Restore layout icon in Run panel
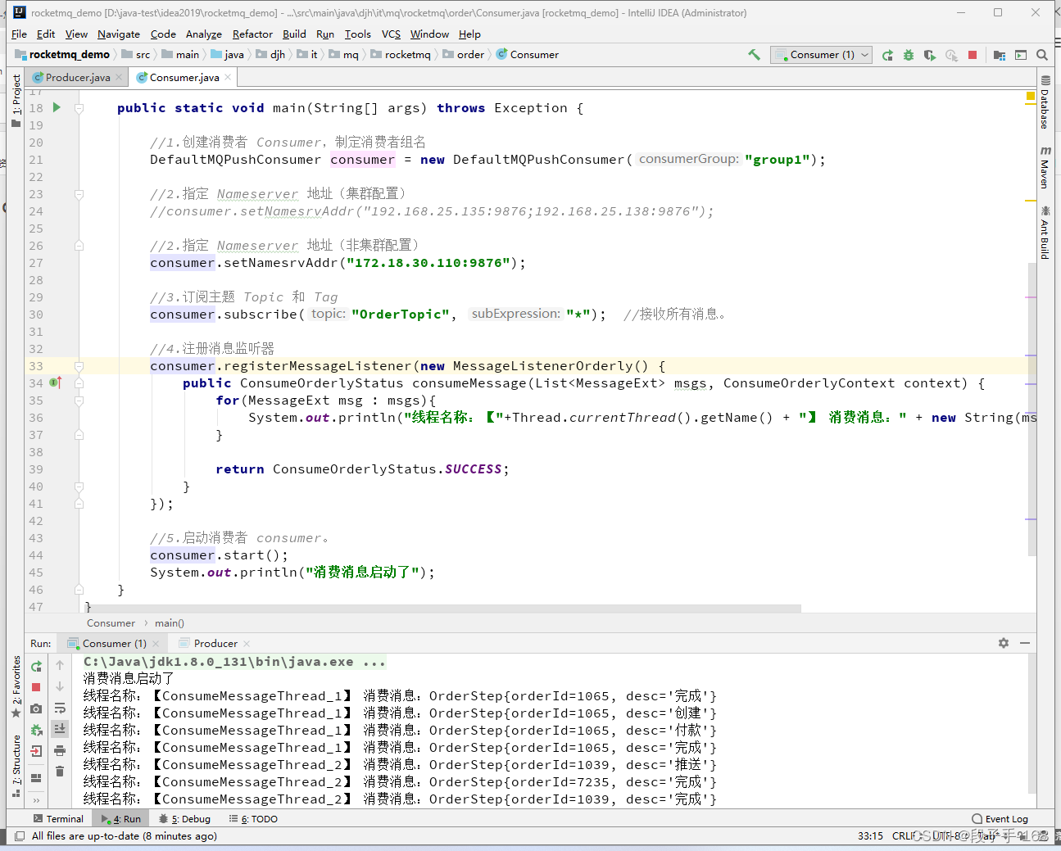Image resolution: width=1061 pixels, height=851 pixels. [36, 777]
